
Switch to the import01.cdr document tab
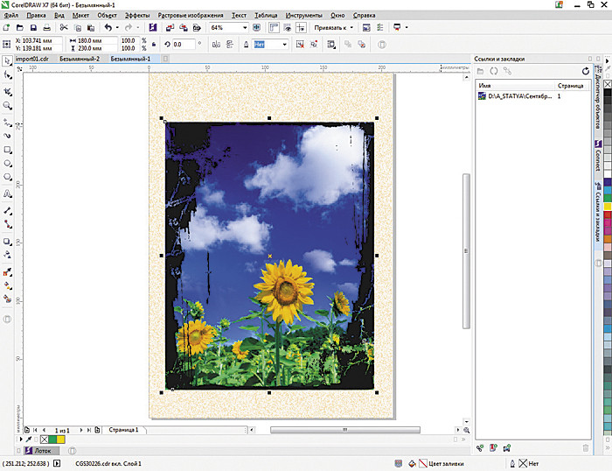click(x=32, y=59)
